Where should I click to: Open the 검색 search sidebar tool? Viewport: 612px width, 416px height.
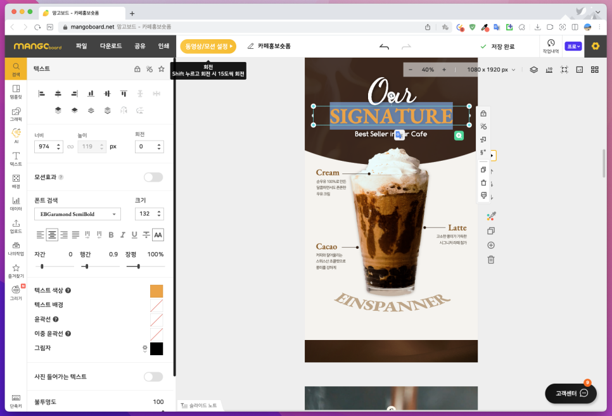coord(16,69)
